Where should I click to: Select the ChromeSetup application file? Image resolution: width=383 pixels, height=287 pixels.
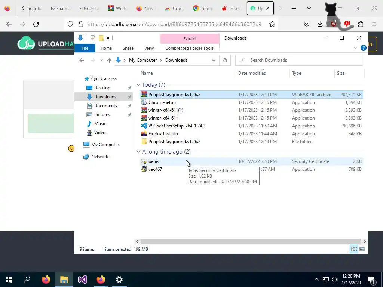click(251, 102)
